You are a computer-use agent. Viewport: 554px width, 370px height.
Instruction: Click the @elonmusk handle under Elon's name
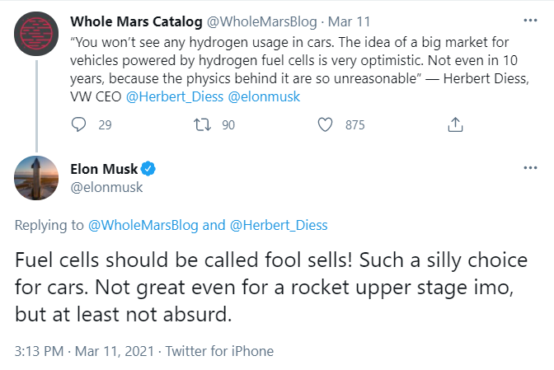point(107,187)
